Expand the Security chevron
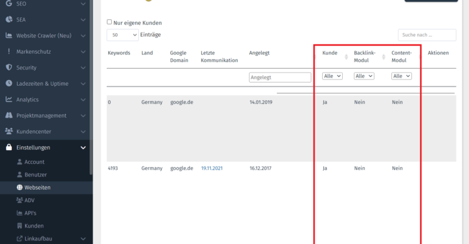 pyautogui.click(x=83, y=68)
